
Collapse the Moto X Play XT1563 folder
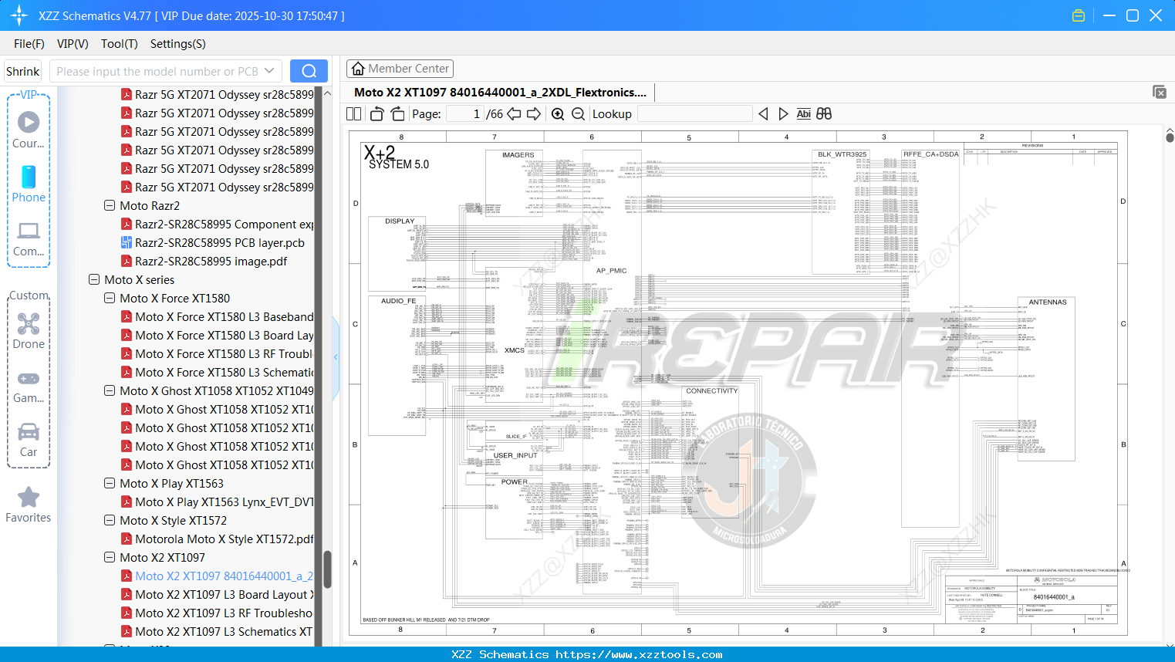[x=110, y=483]
